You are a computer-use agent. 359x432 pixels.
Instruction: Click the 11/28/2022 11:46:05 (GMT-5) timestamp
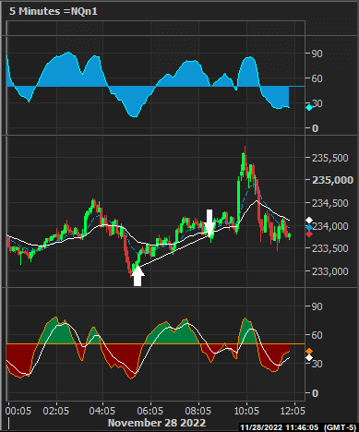298,427
